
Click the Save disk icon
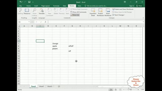click(x=29, y=2)
